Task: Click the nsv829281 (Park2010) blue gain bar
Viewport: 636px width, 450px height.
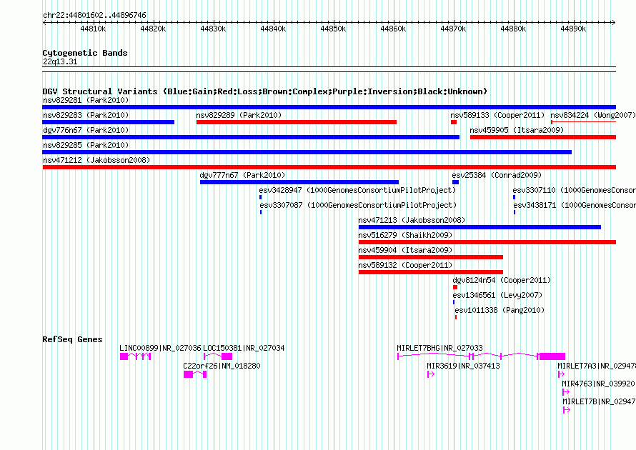Action: (329, 107)
